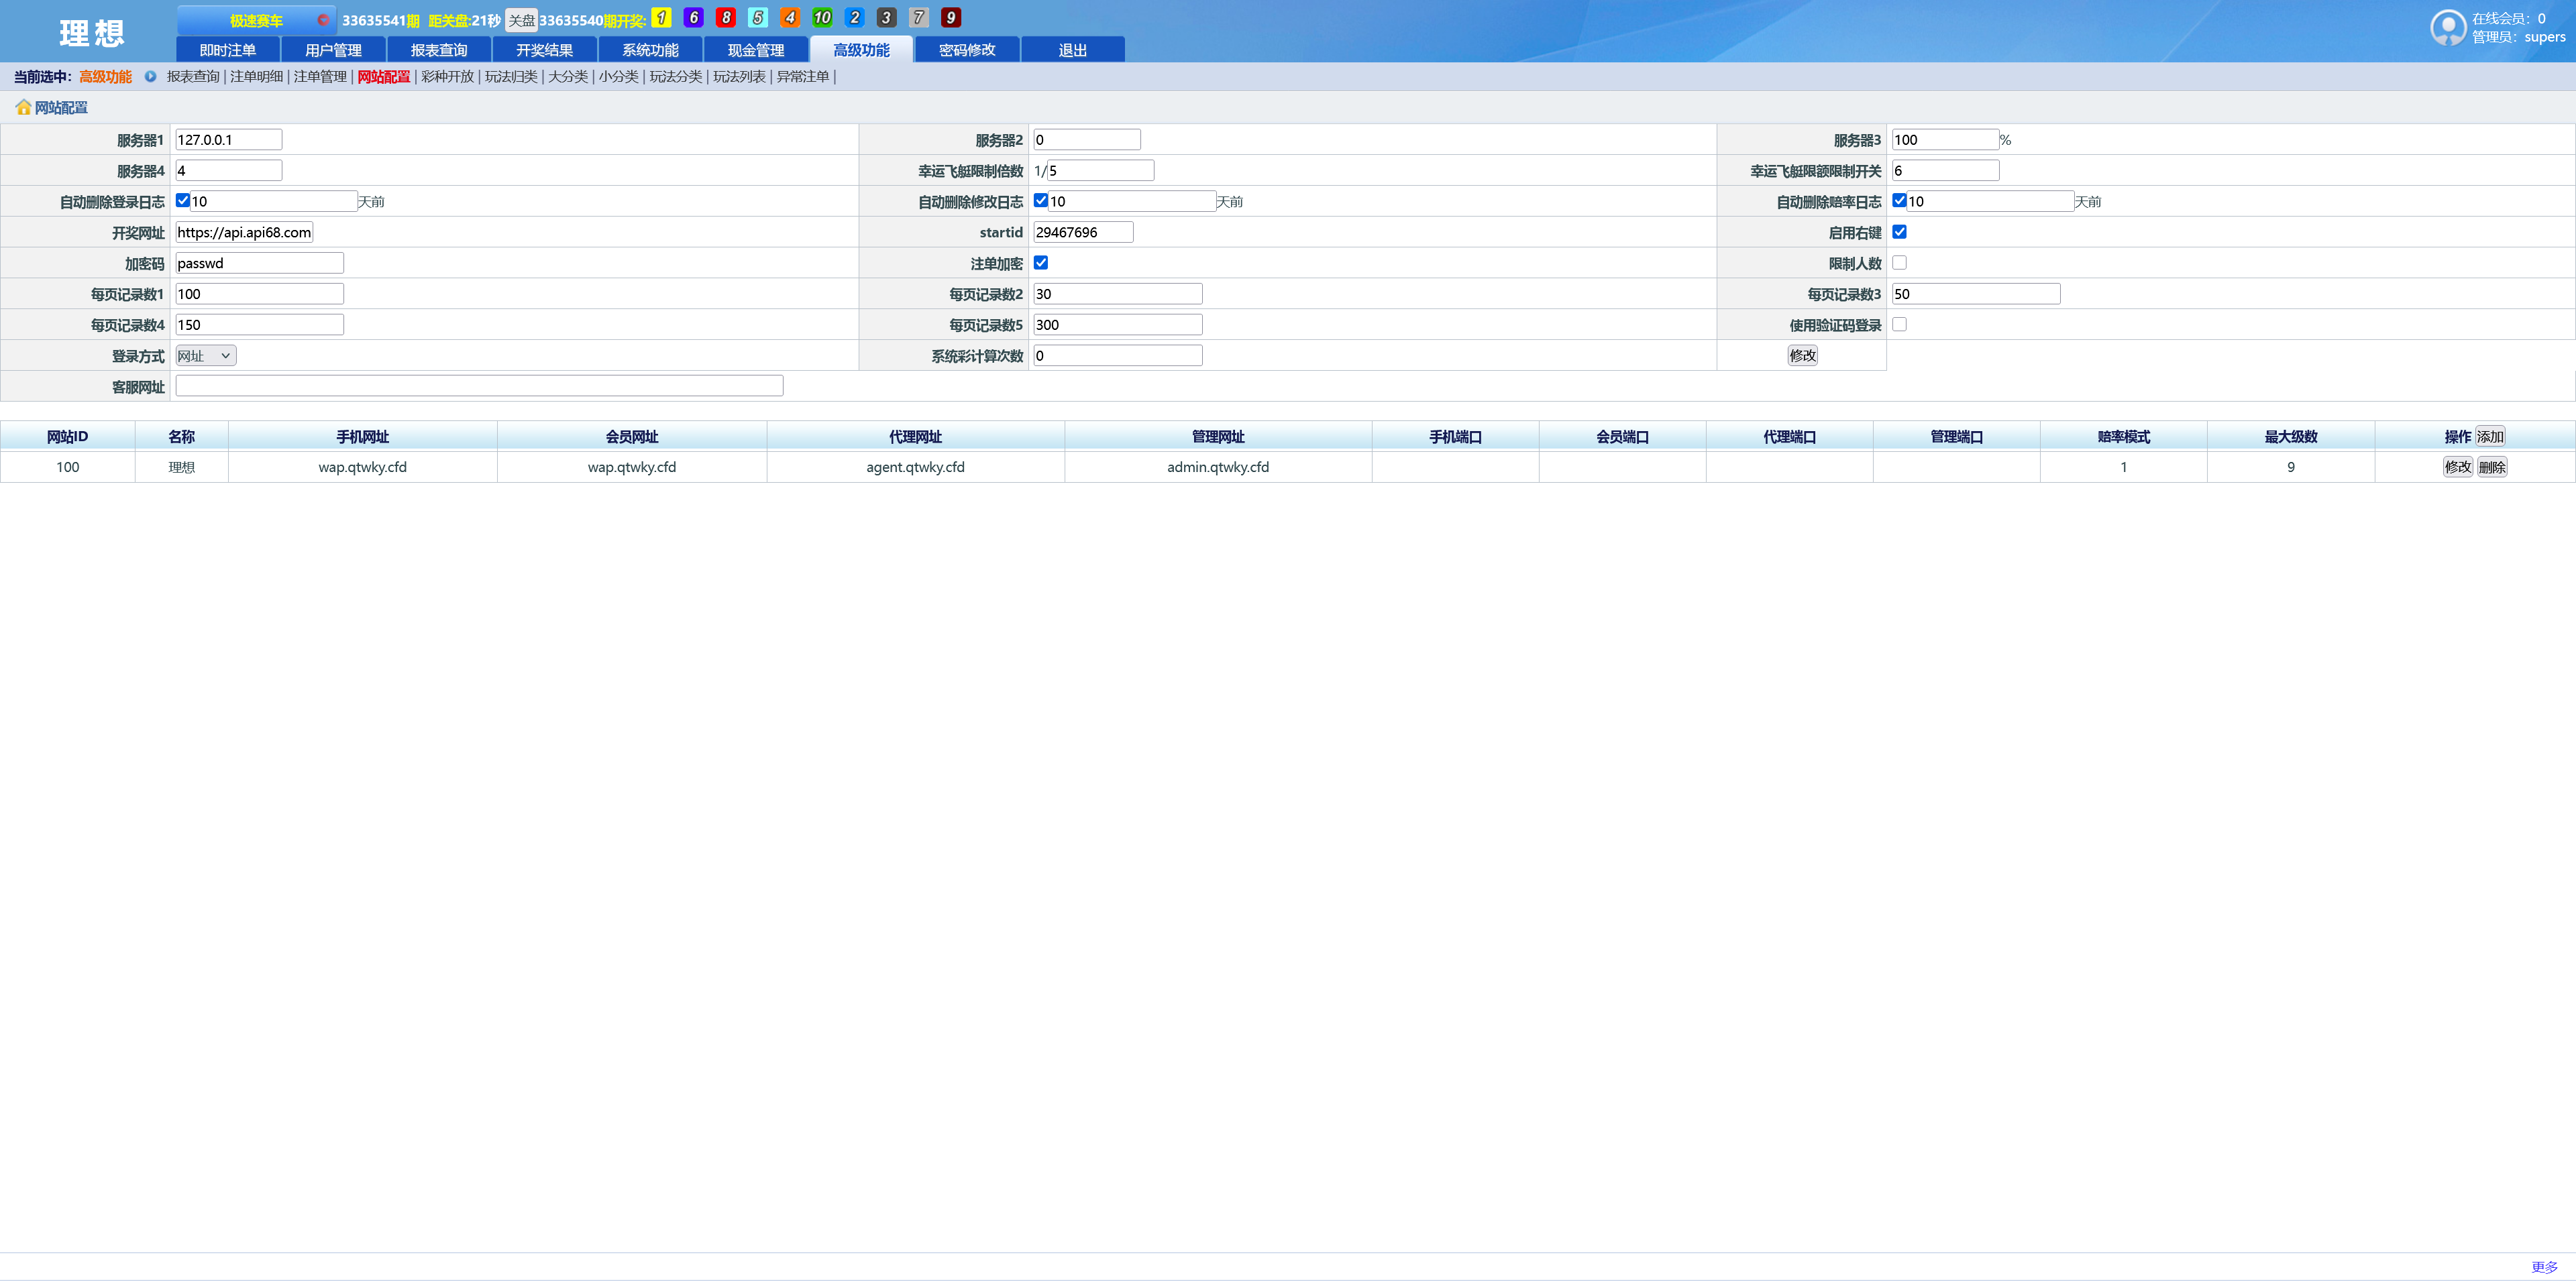The image size is (2576, 1286).
Task: Click the red number 8 result ball
Action: [726, 18]
